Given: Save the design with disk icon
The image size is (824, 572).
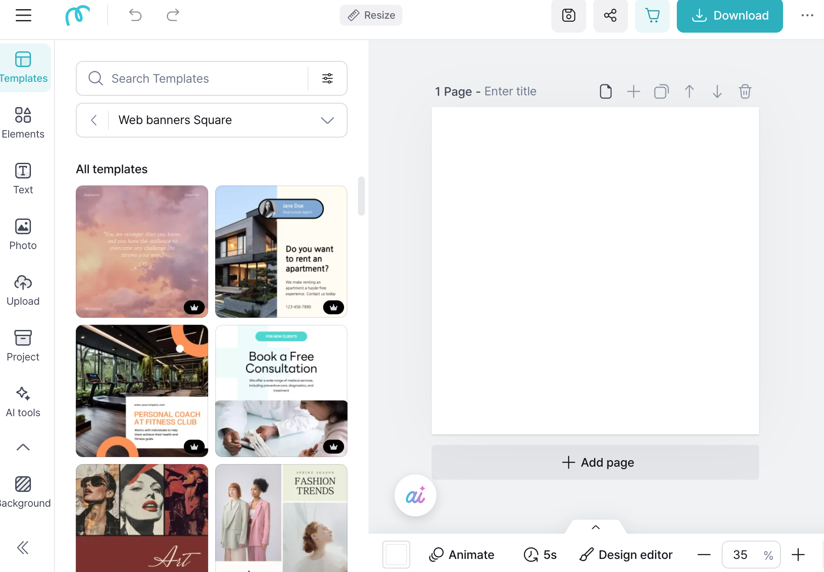Looking at the screenshot, I should click(569, 15).
